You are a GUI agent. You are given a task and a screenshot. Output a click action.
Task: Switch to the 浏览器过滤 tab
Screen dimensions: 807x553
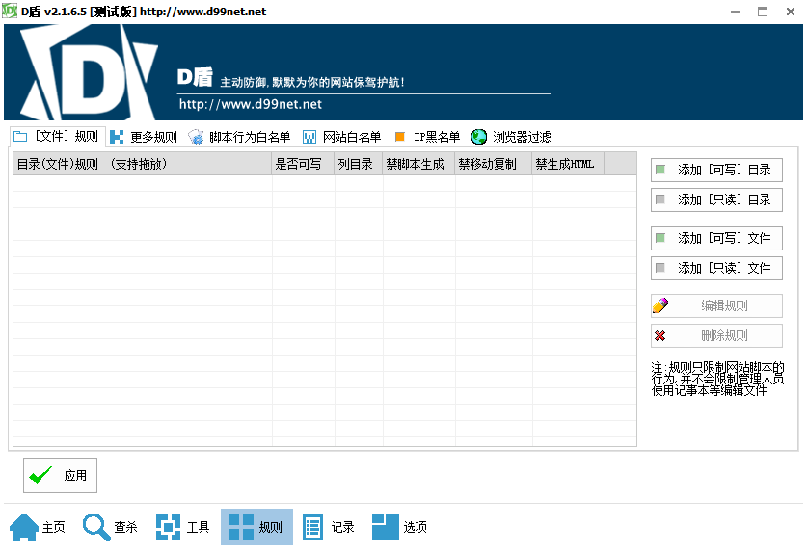tap(511, 137)
